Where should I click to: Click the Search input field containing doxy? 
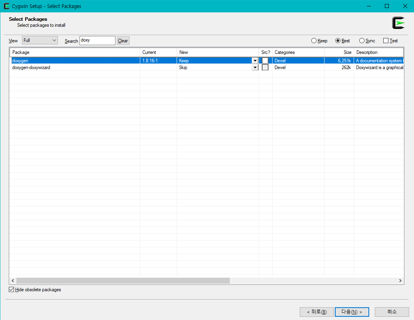point(98,40)
